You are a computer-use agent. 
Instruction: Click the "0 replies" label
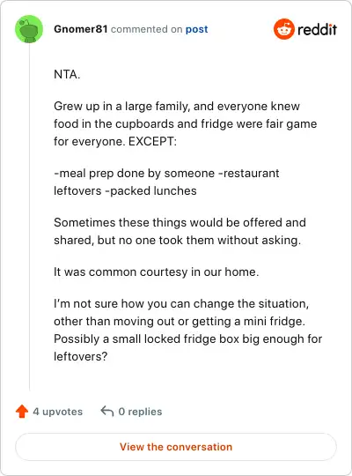[141, 412]
